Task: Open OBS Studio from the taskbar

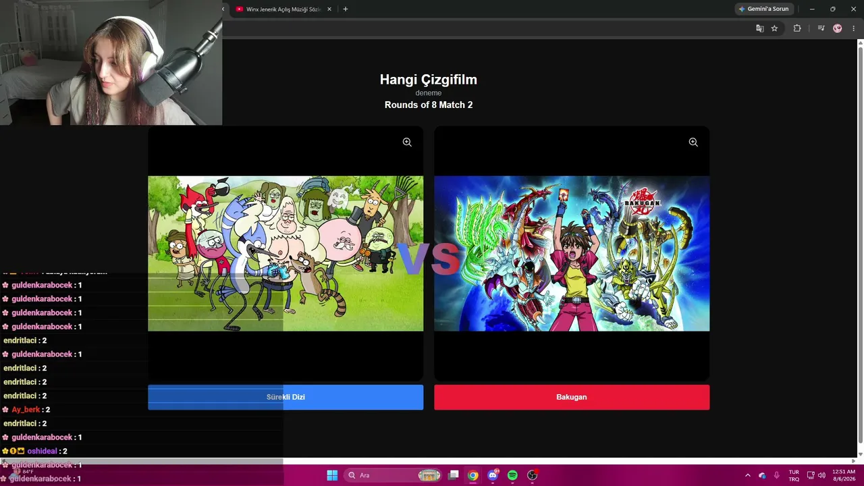Action: 532,475
